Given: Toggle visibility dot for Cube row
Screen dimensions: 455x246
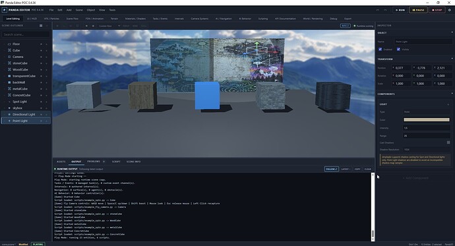Looking at the screenshot, I should [x=41, y=51].
